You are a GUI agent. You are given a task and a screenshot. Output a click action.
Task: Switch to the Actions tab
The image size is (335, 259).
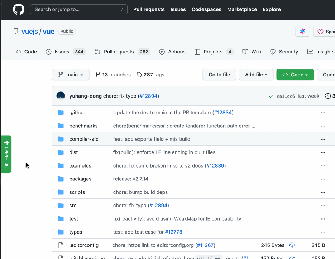pyautogui.click(x=172, y=52)
